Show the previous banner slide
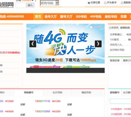Image resolution: width=131 pixels, height=117 pixels. click(x=33, y=44)
